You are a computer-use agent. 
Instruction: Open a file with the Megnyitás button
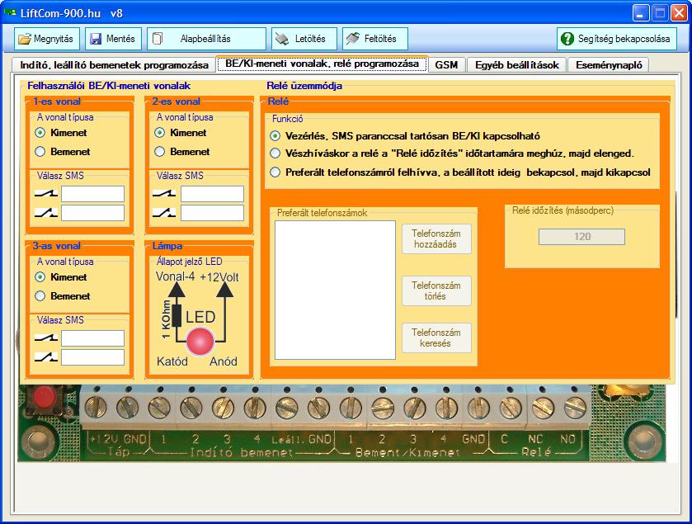[x=47, y=39]
